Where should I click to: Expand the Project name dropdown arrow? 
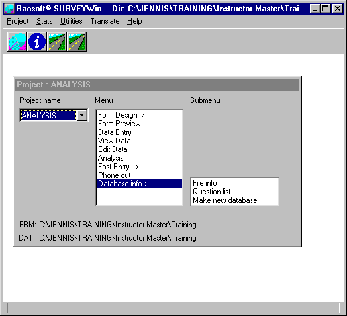pyautogui.click(x=82, y=115)
